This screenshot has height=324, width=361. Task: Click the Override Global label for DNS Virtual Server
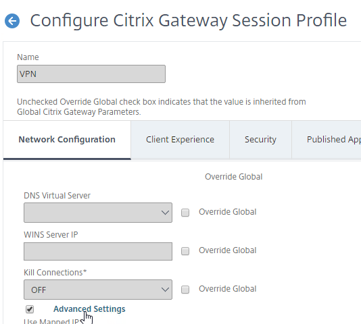pyautogui.click(x=227, y=212)
